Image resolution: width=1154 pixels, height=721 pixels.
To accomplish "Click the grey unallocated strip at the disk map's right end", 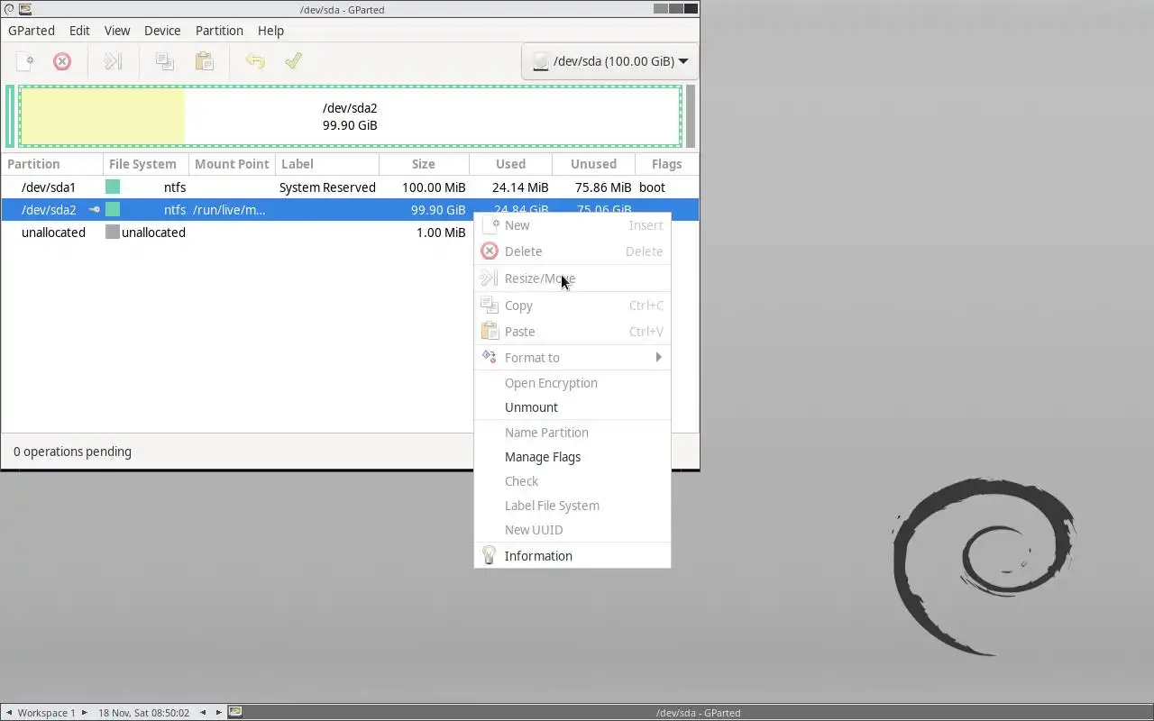I will click(691, 116).
